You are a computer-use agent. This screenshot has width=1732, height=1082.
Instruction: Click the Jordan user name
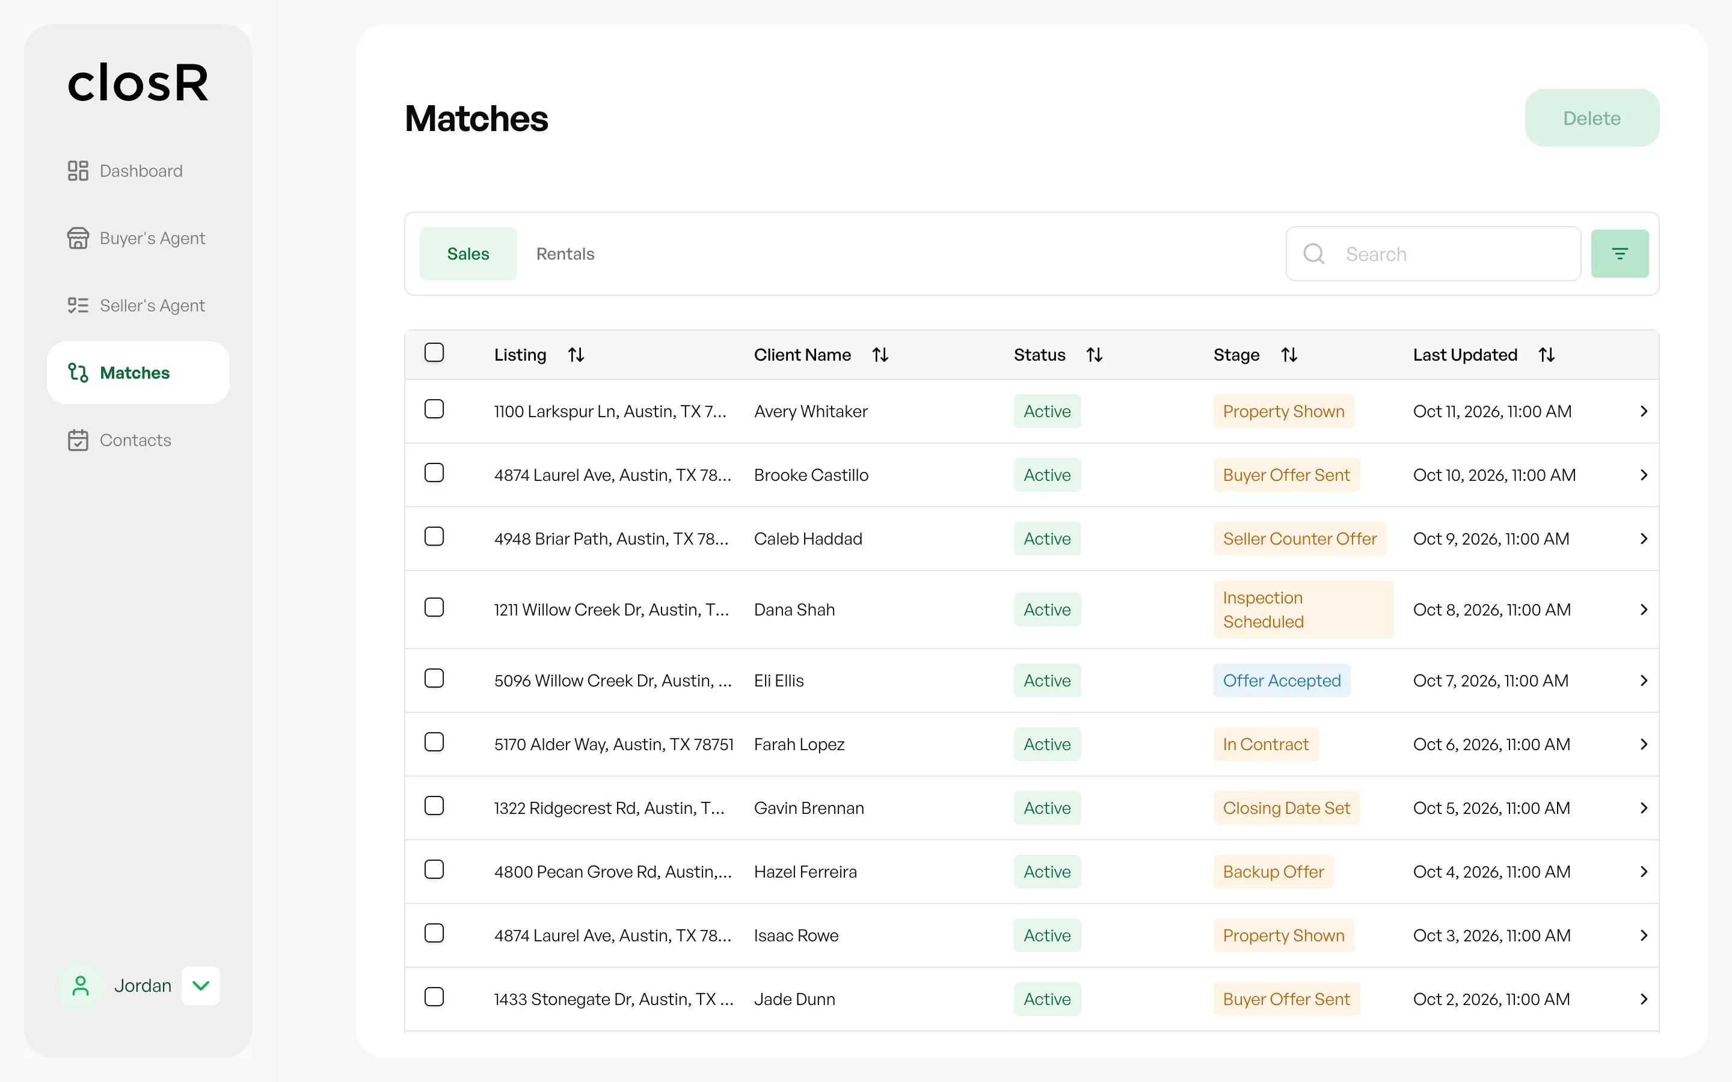(x=143, y=986)
